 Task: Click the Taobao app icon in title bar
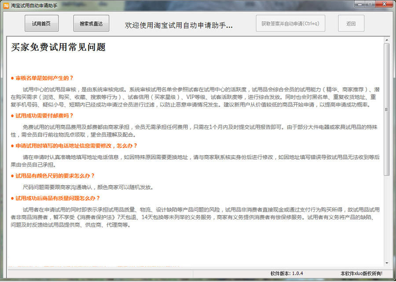tap(6, 5)
